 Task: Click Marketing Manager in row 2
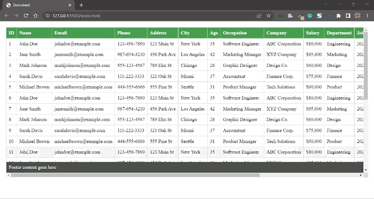pos(242,54)
